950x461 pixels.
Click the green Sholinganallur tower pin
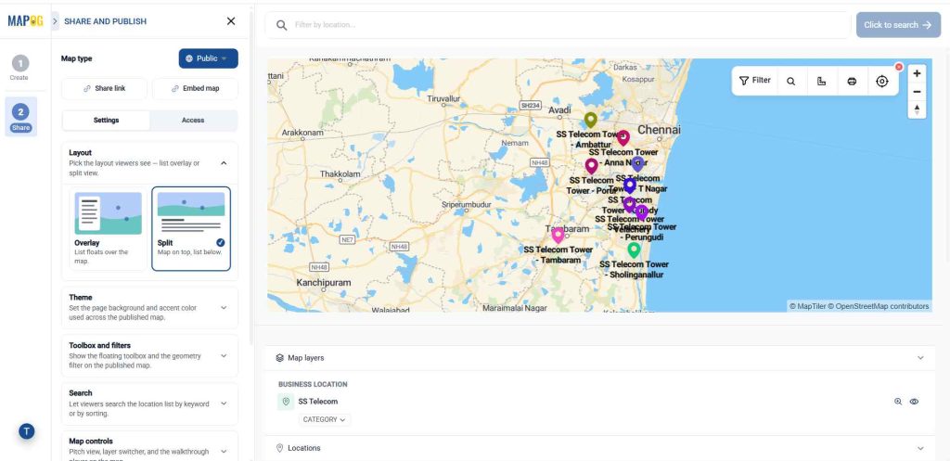[634, 250]
